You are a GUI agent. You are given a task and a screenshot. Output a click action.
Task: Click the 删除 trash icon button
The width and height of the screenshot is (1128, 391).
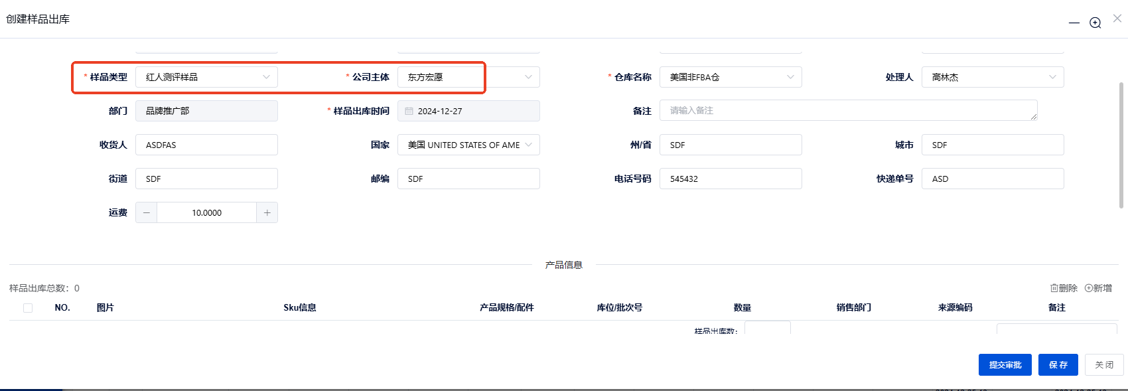tap(1064, 288)
